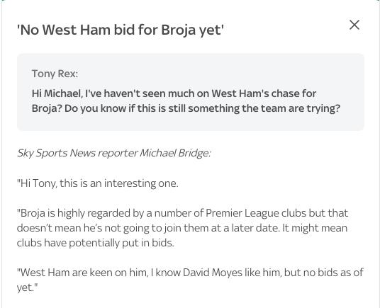Screen dimensions: 380x308
Task: Close the Broja article popup
Action: [354, 25]
